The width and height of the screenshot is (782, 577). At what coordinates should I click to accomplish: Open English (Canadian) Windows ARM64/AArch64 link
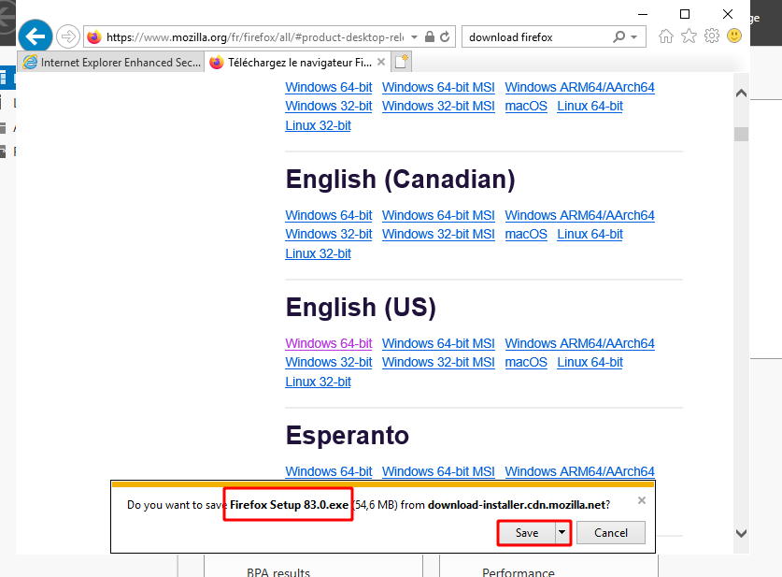tap(579, 215)
